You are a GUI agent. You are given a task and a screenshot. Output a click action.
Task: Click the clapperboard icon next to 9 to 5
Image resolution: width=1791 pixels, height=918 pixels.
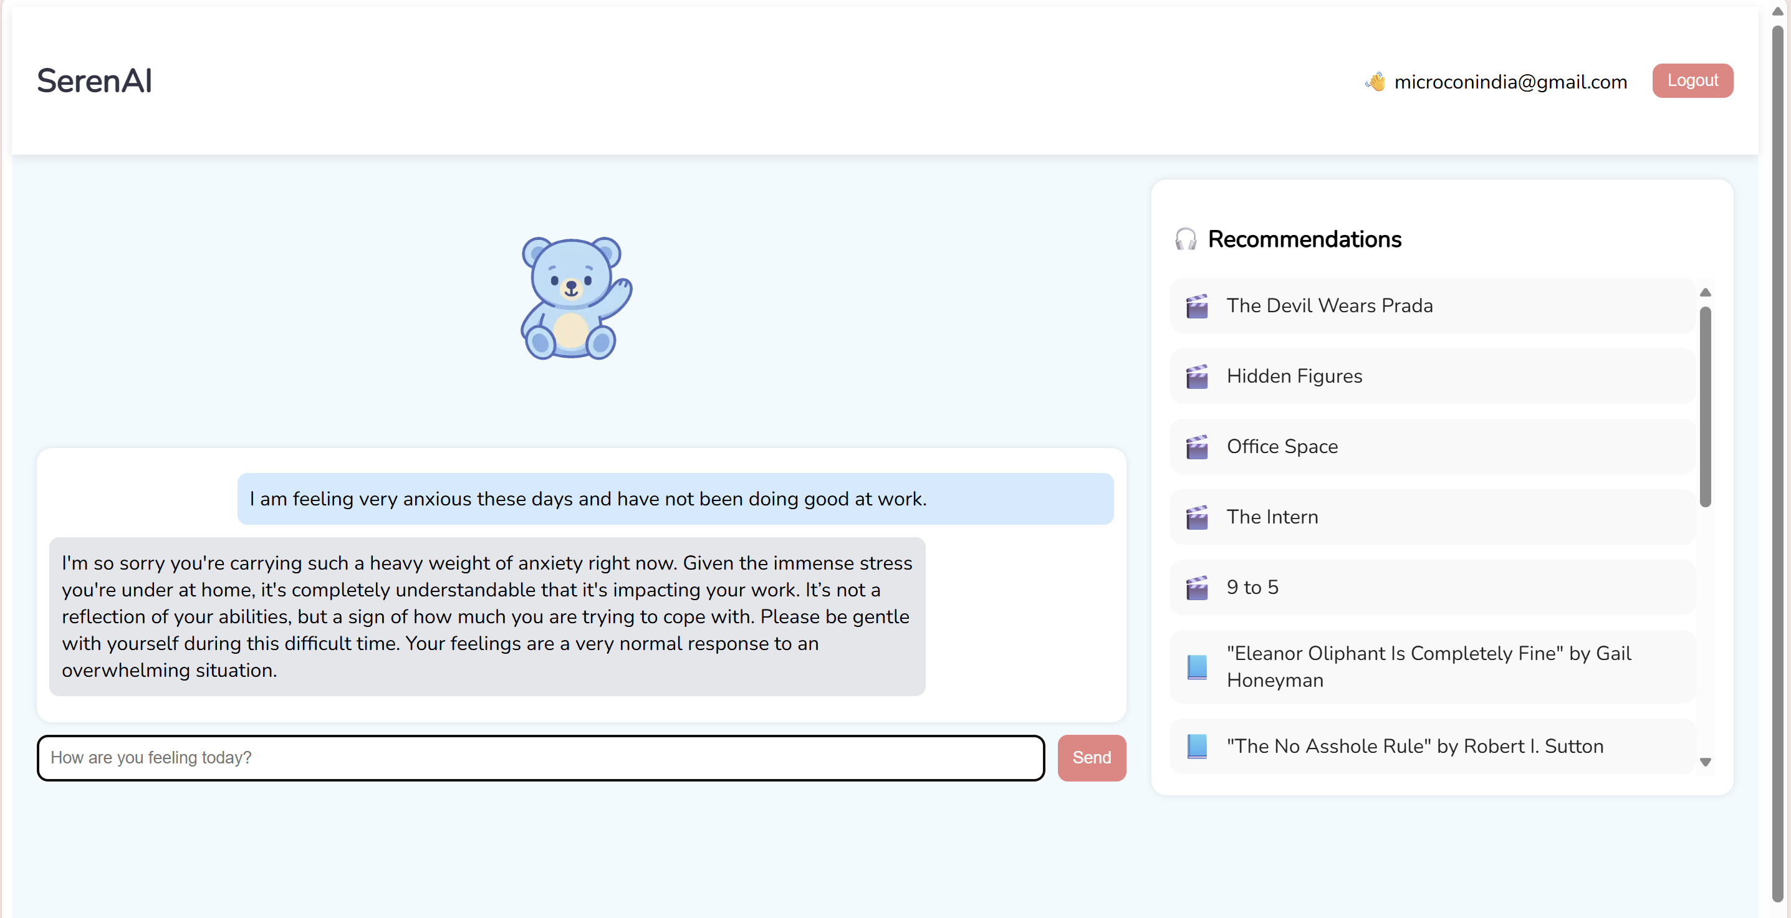(1196, 587)
